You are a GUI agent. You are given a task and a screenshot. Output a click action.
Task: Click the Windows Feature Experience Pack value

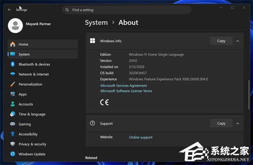168,79
